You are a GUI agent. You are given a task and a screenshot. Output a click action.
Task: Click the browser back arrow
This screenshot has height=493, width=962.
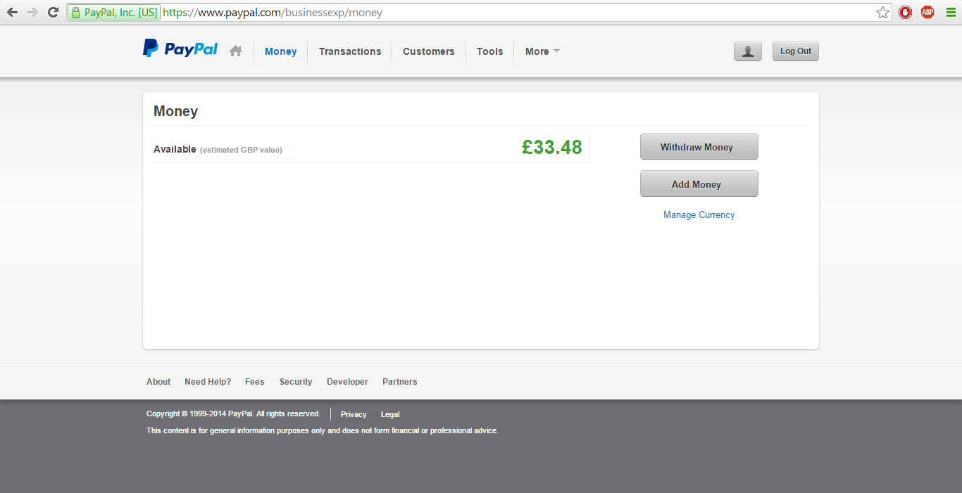[x=12, y=13]
